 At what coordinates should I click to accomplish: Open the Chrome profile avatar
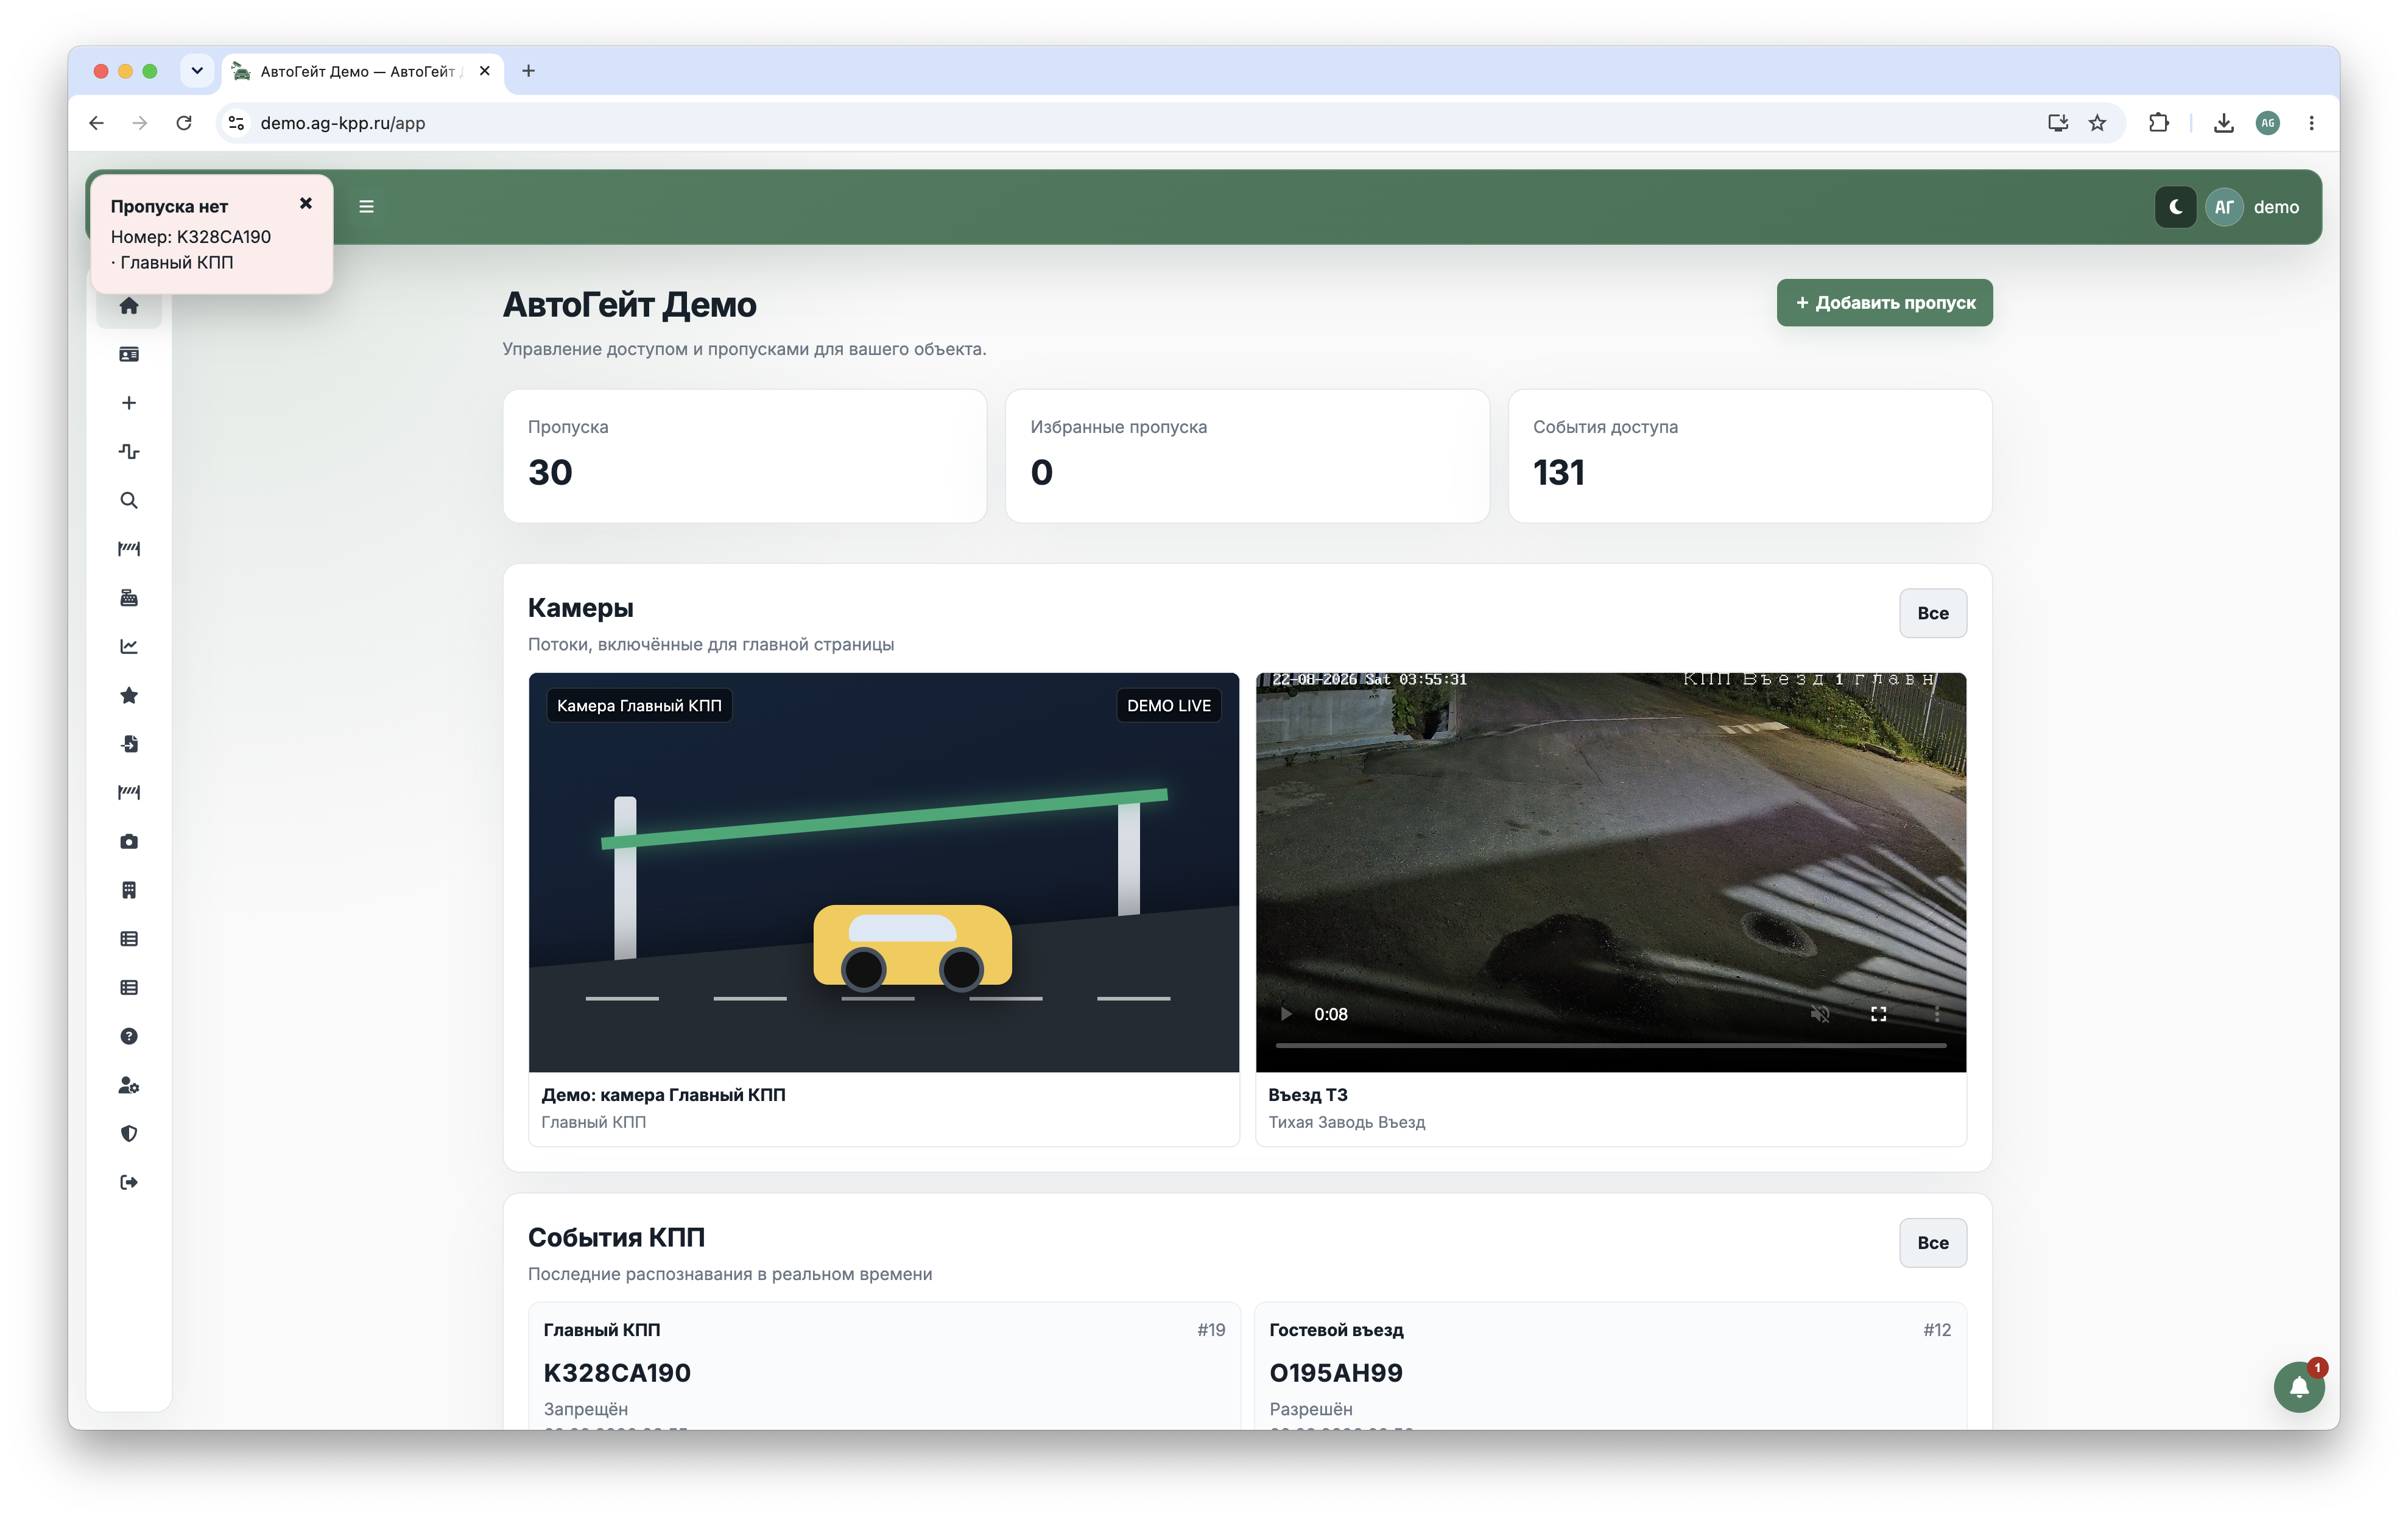click(x=2268, y=123)
